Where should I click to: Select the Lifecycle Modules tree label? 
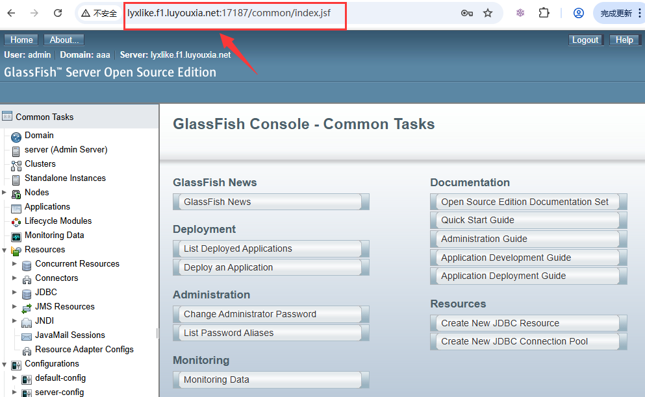point(58,221)
